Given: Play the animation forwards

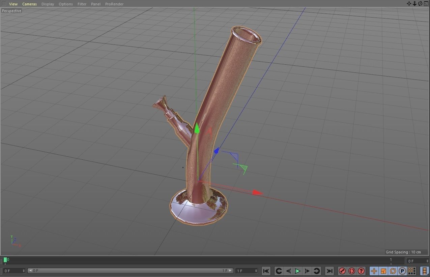Looking at the screenshot, I should pyautogui.click(x=297, y=271).
